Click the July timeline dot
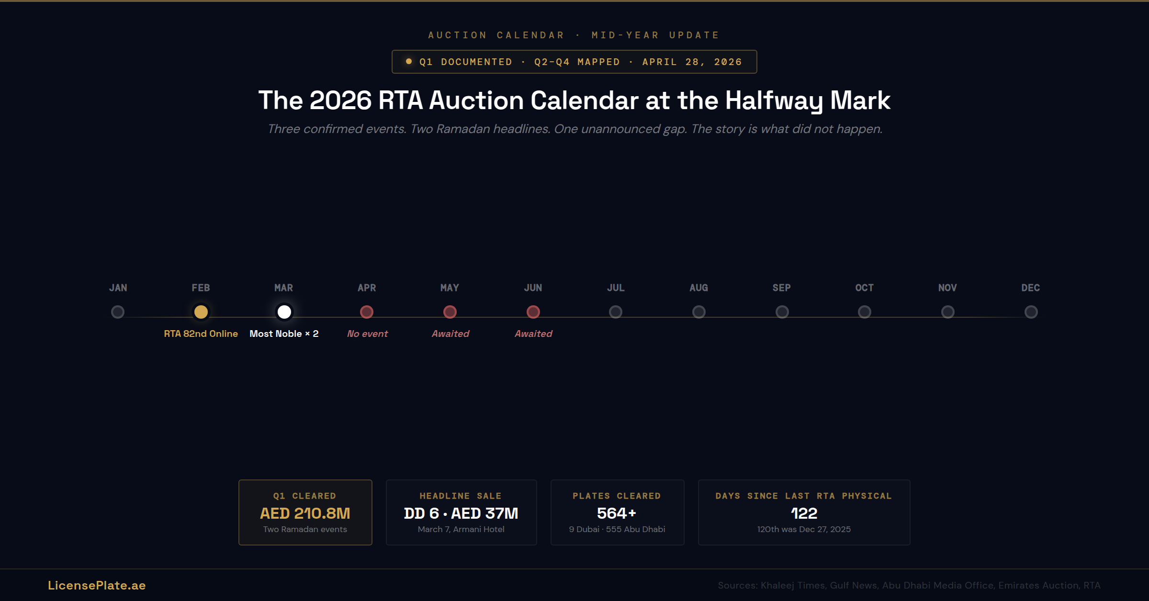The width and height of the screenshot is (1149, 601). [616, 312]
